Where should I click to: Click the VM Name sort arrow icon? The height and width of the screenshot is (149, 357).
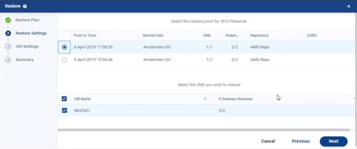tap(205, 99)
